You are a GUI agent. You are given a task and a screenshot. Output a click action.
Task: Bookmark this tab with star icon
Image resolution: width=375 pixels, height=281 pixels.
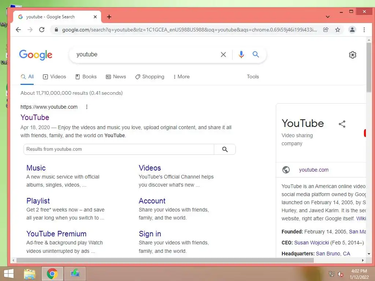pos(337,30)
